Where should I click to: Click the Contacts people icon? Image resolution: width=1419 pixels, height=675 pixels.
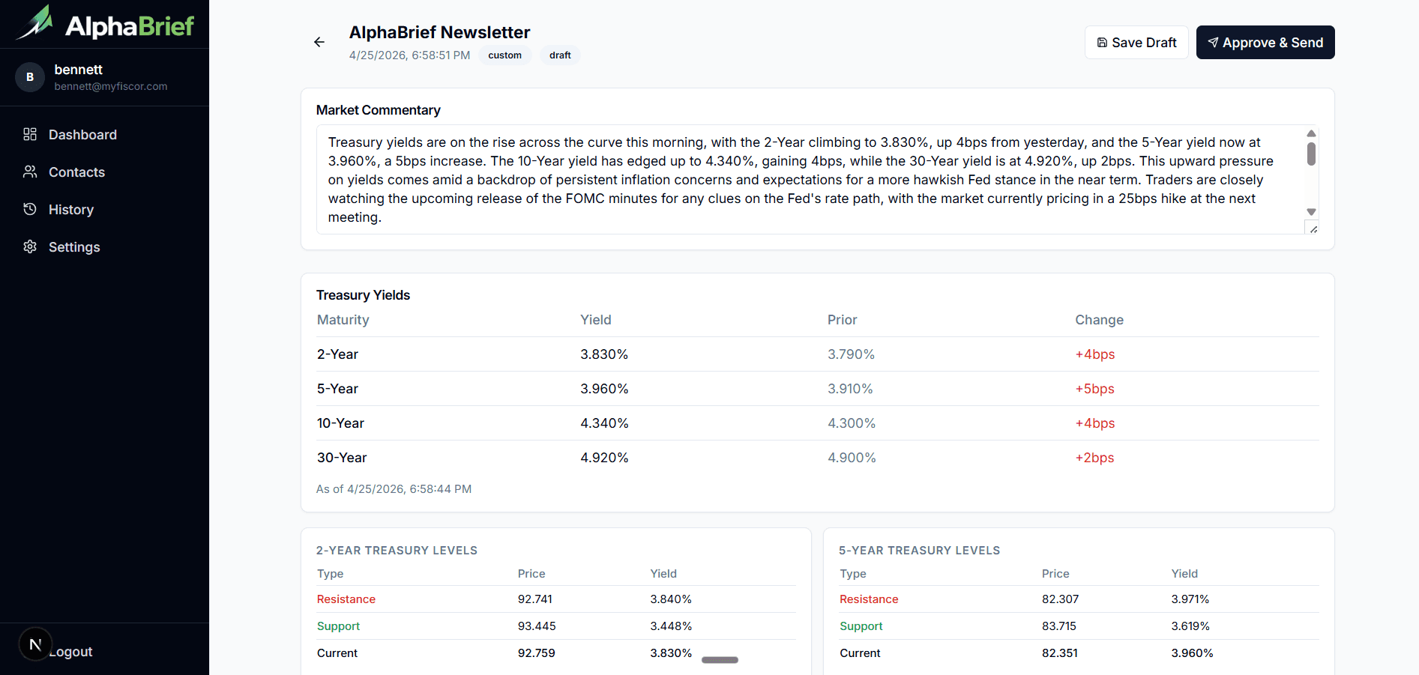click(30, 172)
